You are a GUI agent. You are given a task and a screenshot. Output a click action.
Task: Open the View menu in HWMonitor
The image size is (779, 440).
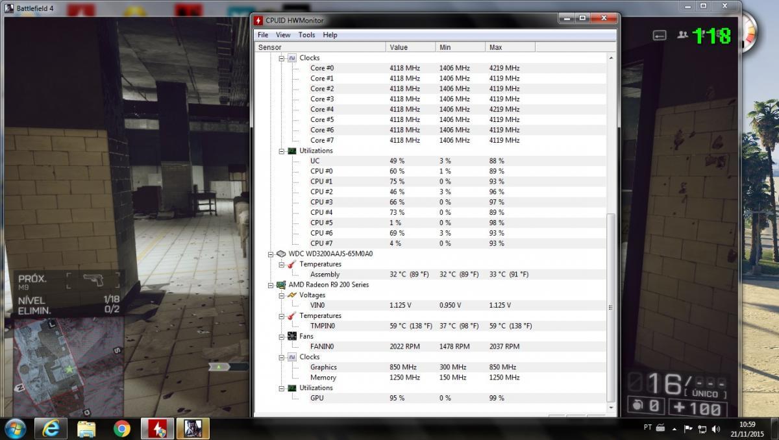(283, 35)
